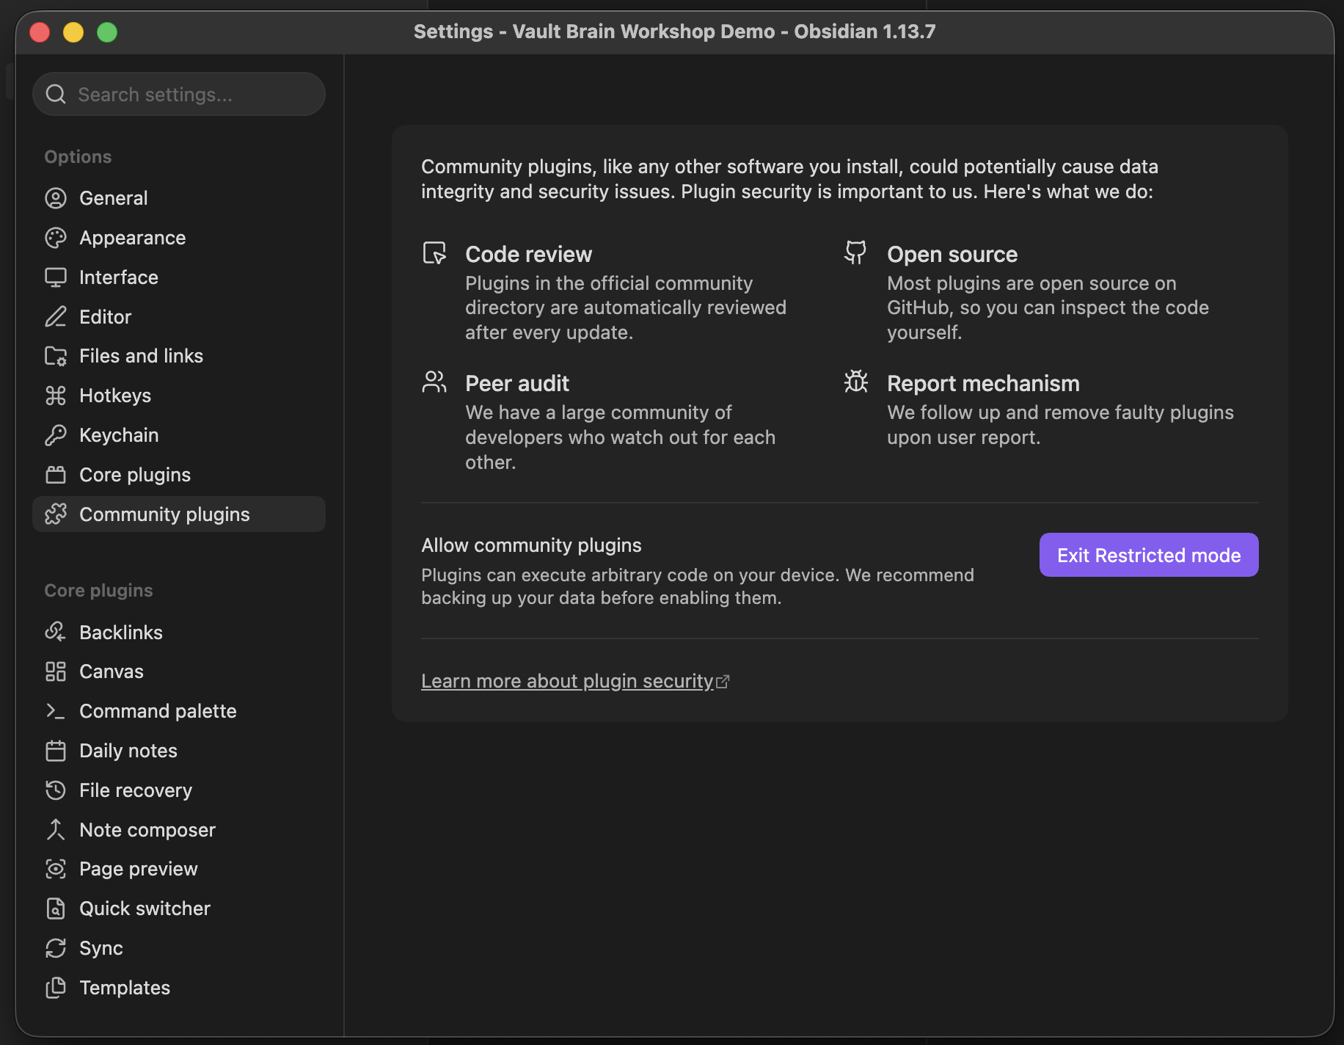1344x1045 pixels.
Task: Select the Core plugins options tab
Action: [179, 475]
